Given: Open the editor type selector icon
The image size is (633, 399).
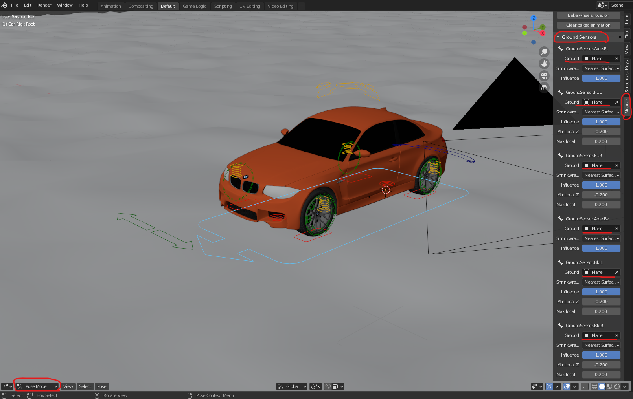Looking at the screenshot, I should pos(7,386).
